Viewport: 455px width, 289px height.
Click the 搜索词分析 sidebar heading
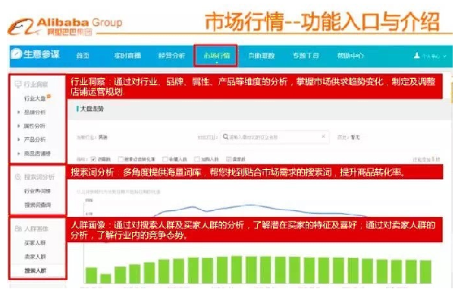point(39,177)
